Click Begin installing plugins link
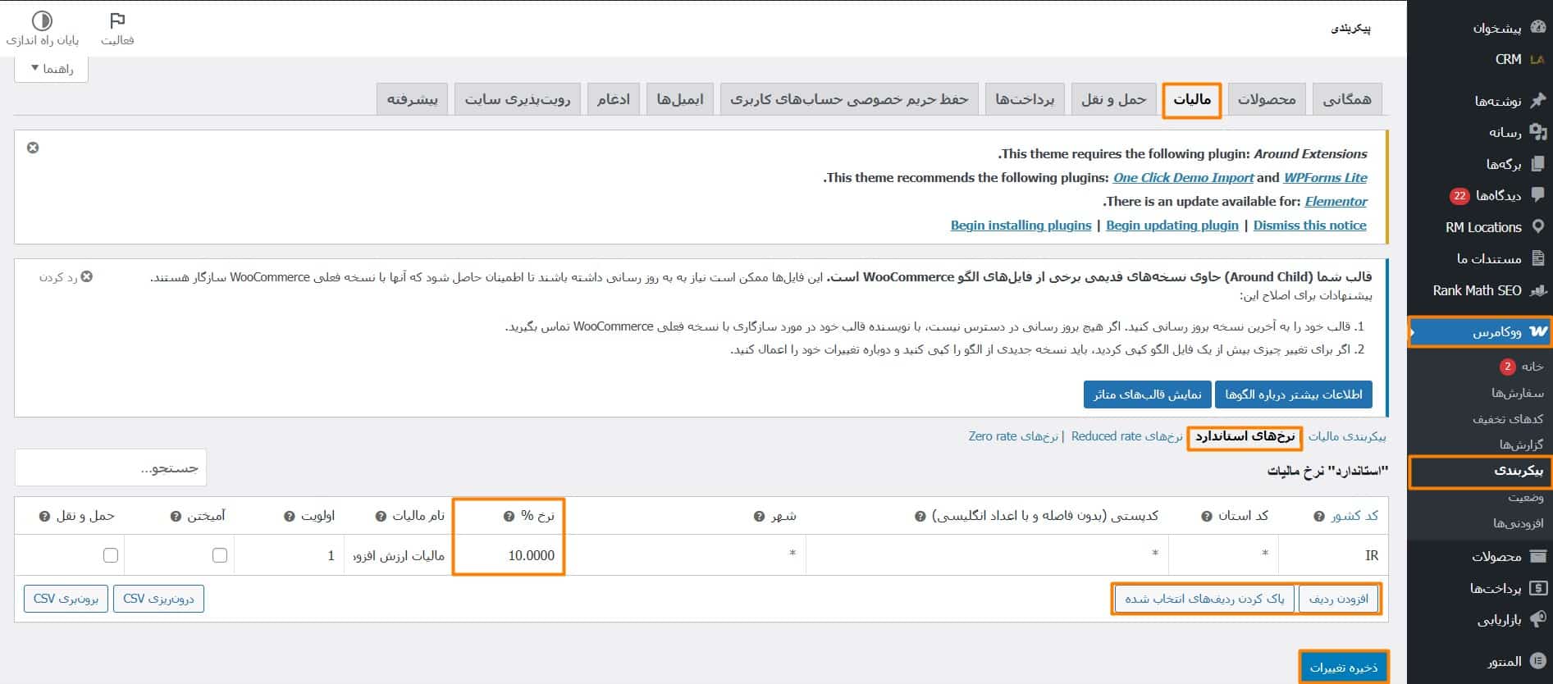 [x=1021, y=225]
